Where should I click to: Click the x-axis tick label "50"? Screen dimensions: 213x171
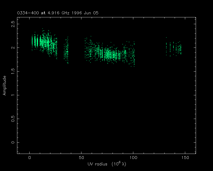click(81, 158)
